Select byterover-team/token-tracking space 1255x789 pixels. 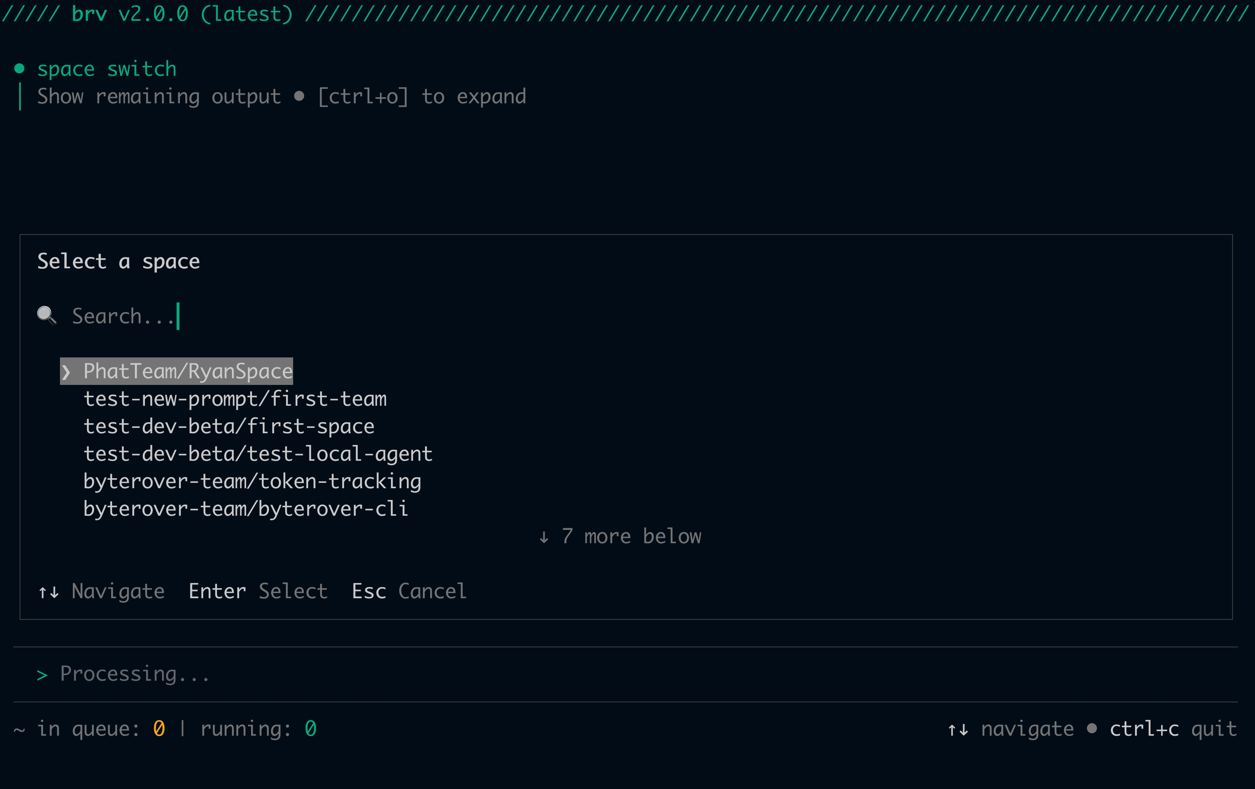pos(252,481)
